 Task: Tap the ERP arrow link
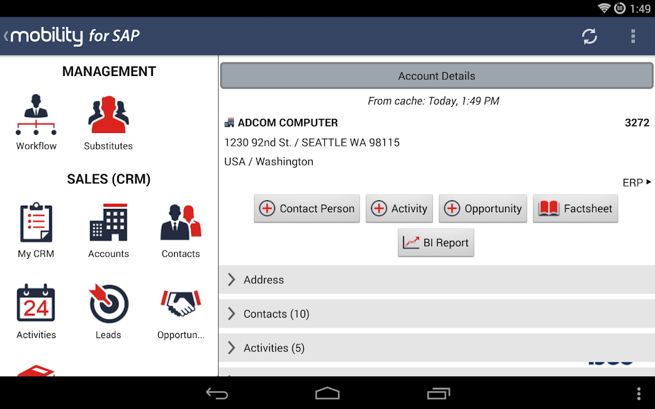tap(636, 183)
